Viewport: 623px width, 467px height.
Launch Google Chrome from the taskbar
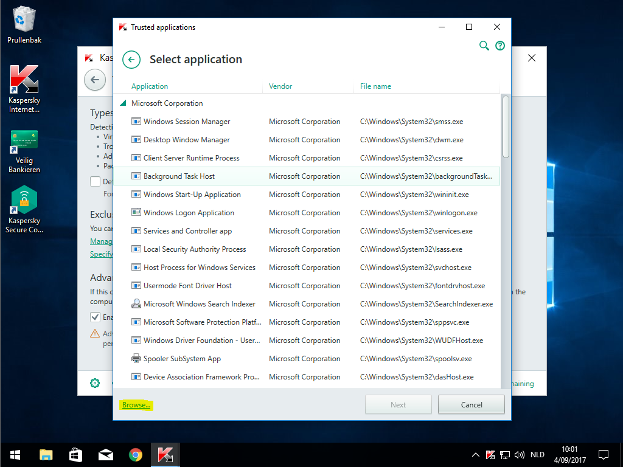(136, 455)
